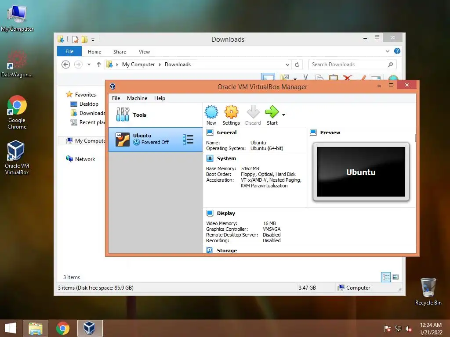Click the Search Downloads field
Image resolution: width=450 pixels, height=337 pixels.
[352, 65]
